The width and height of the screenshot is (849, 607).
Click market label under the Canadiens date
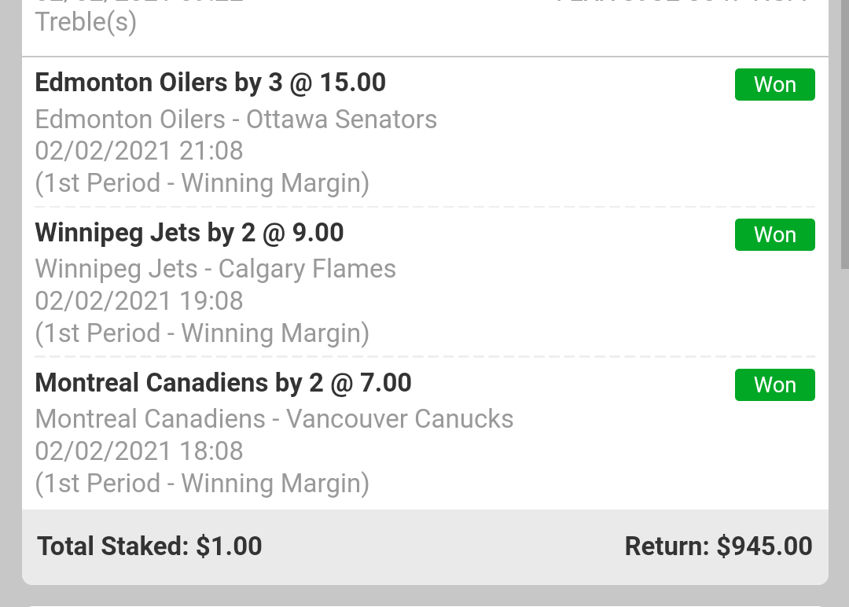pos(202,484)
